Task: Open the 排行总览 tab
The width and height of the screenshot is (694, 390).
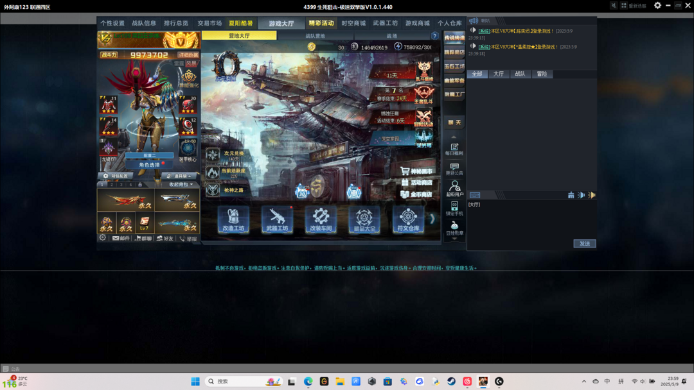Action: coord(176,23)
